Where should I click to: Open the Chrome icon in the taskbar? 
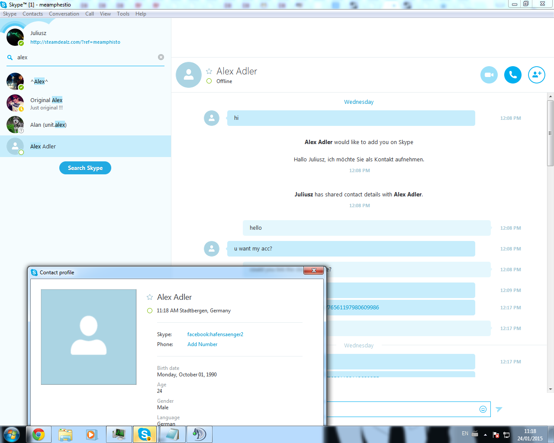pos(39,434)
